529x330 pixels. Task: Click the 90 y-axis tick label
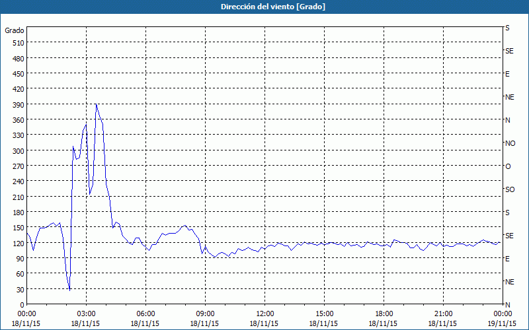pos(20,259)
